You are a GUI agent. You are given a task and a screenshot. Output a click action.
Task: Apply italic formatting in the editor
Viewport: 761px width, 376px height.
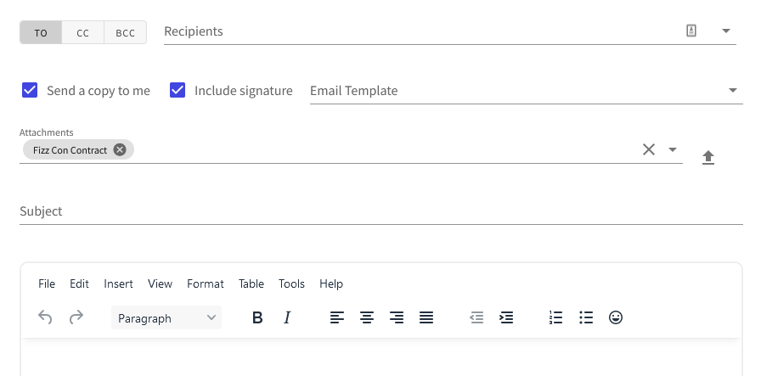pyautogui.click(x=287, y=317)
